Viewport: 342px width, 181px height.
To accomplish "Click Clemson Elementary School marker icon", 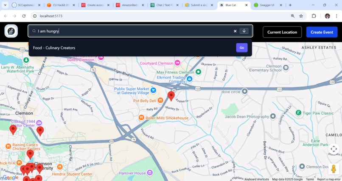I will point(286,68).
